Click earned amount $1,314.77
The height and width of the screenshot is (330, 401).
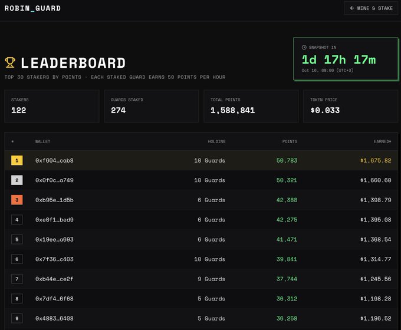376,259
